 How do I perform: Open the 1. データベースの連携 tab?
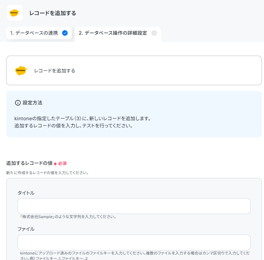coord(39,33)
